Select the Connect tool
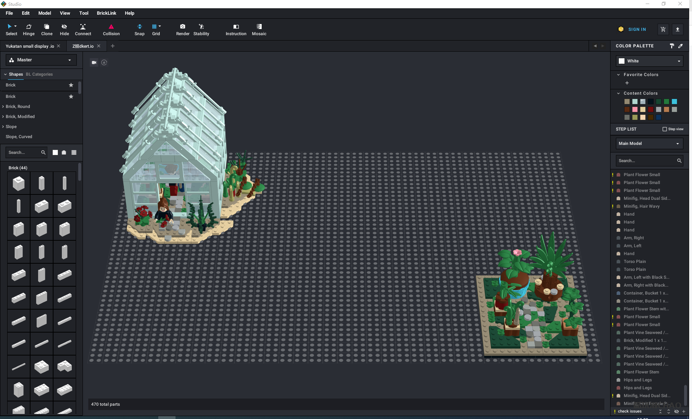692x419 pixels. pos(82,29)
